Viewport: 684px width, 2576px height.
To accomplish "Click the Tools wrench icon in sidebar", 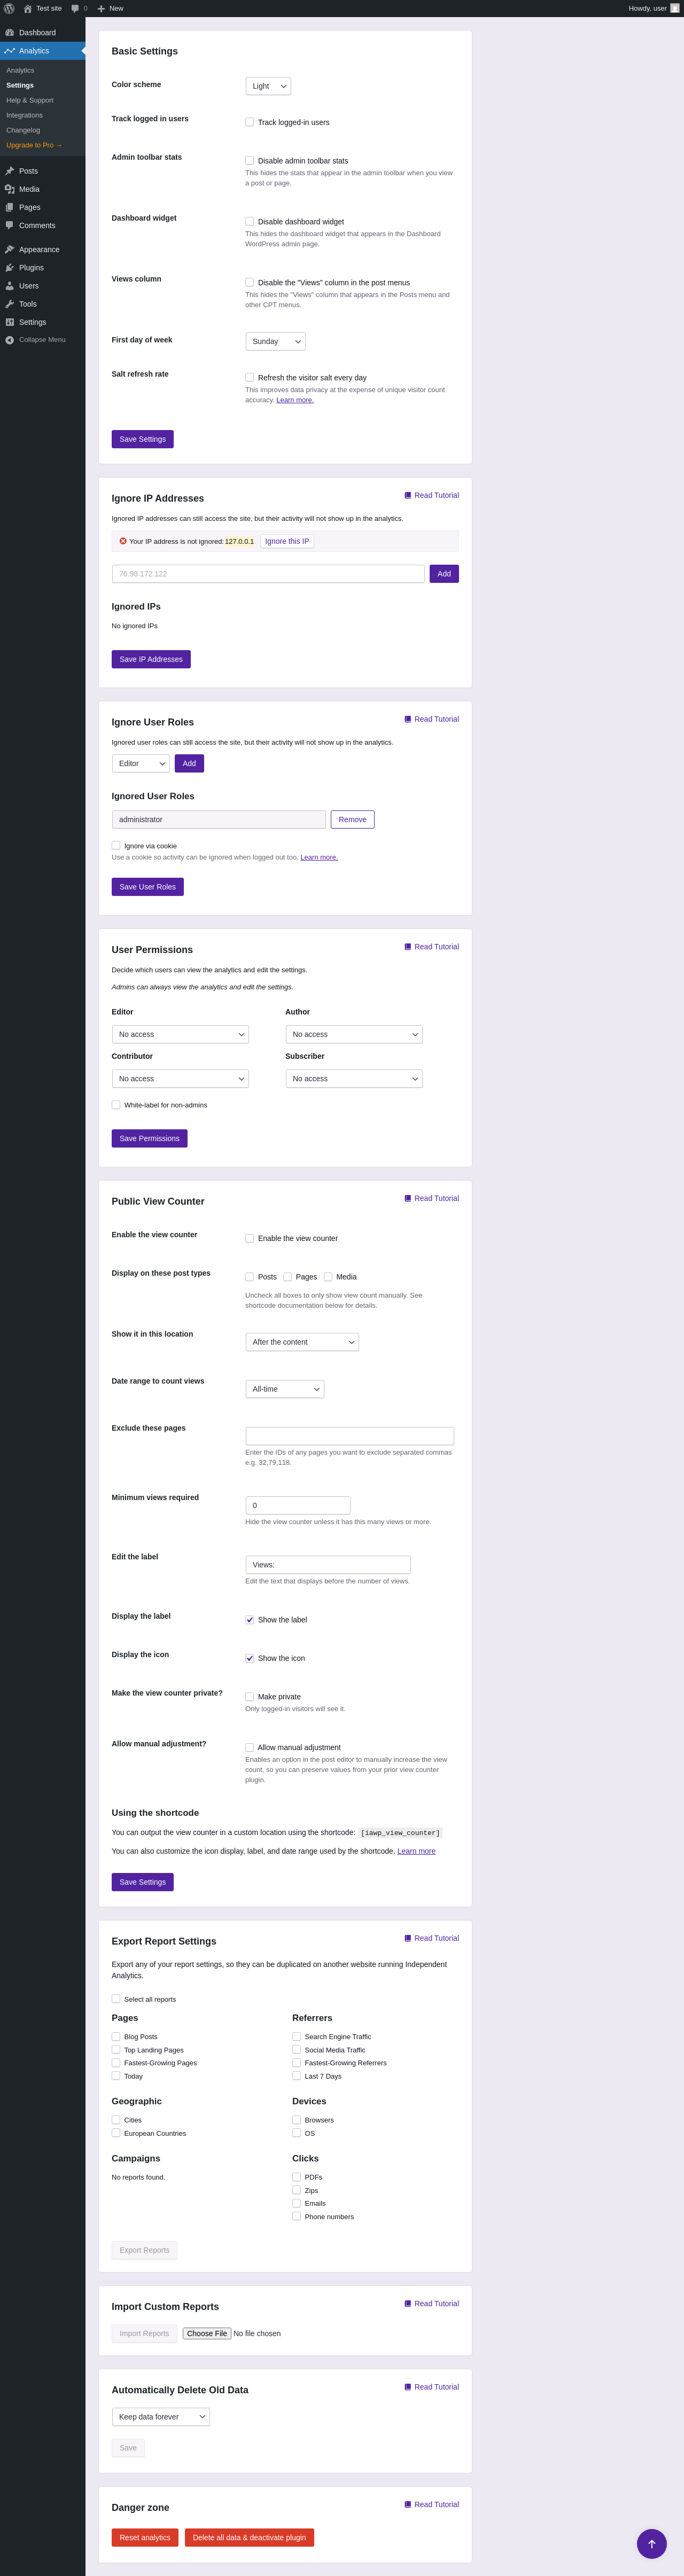I will pos(10,304).
